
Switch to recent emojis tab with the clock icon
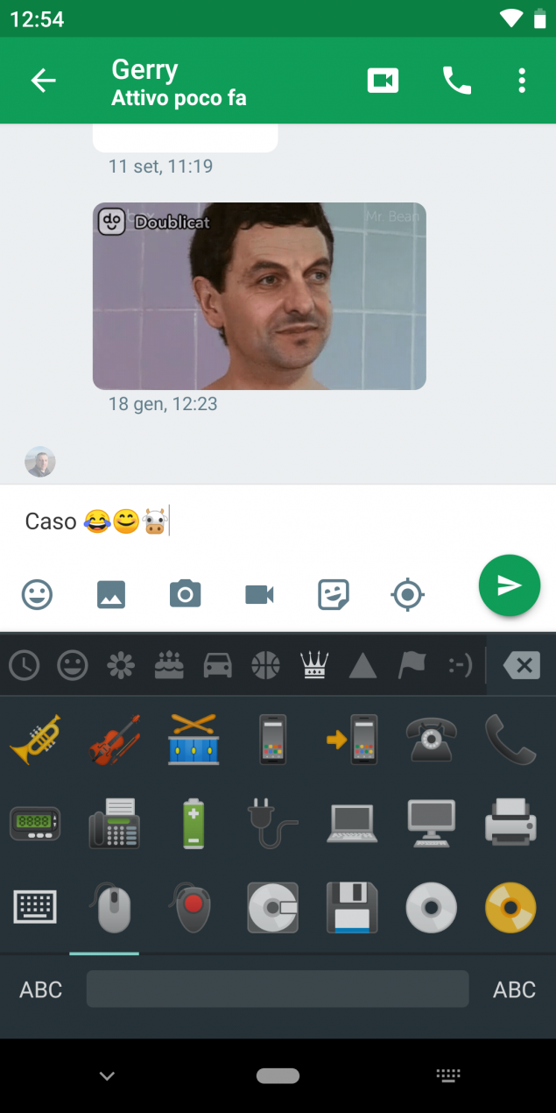tap(25, 666)
